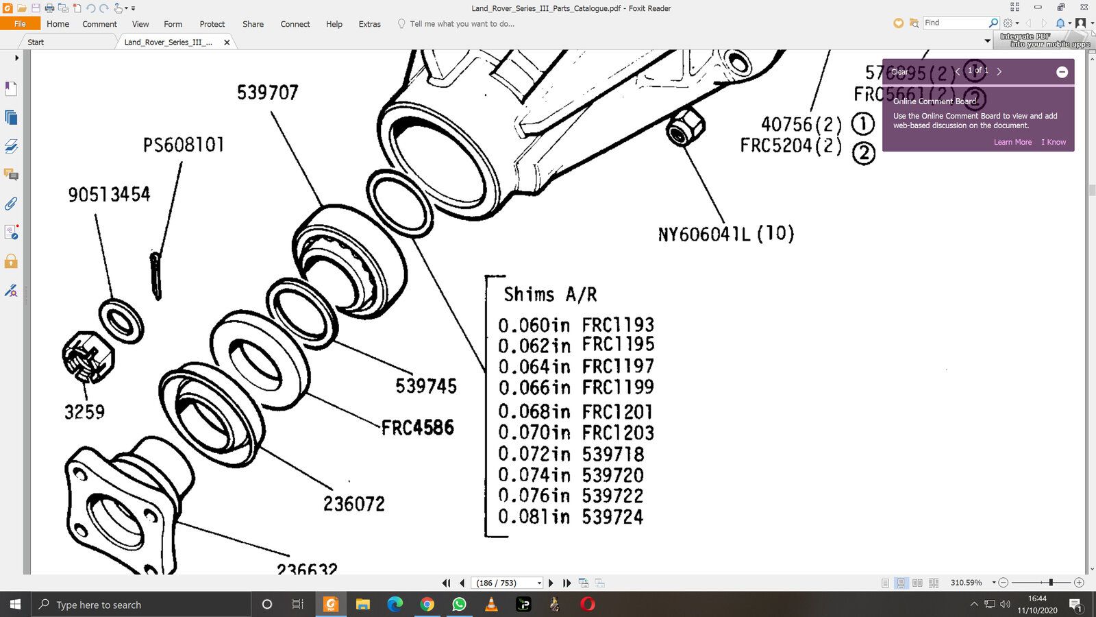Click the Find magnifier button

point(993,23)
